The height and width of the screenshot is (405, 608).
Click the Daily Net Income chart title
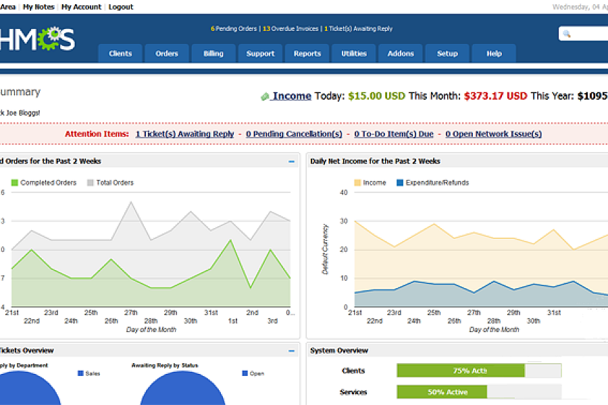click(x=375, y=161)
